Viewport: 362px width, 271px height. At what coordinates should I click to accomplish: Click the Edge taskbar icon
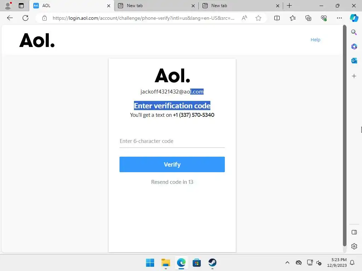[181, 263]
